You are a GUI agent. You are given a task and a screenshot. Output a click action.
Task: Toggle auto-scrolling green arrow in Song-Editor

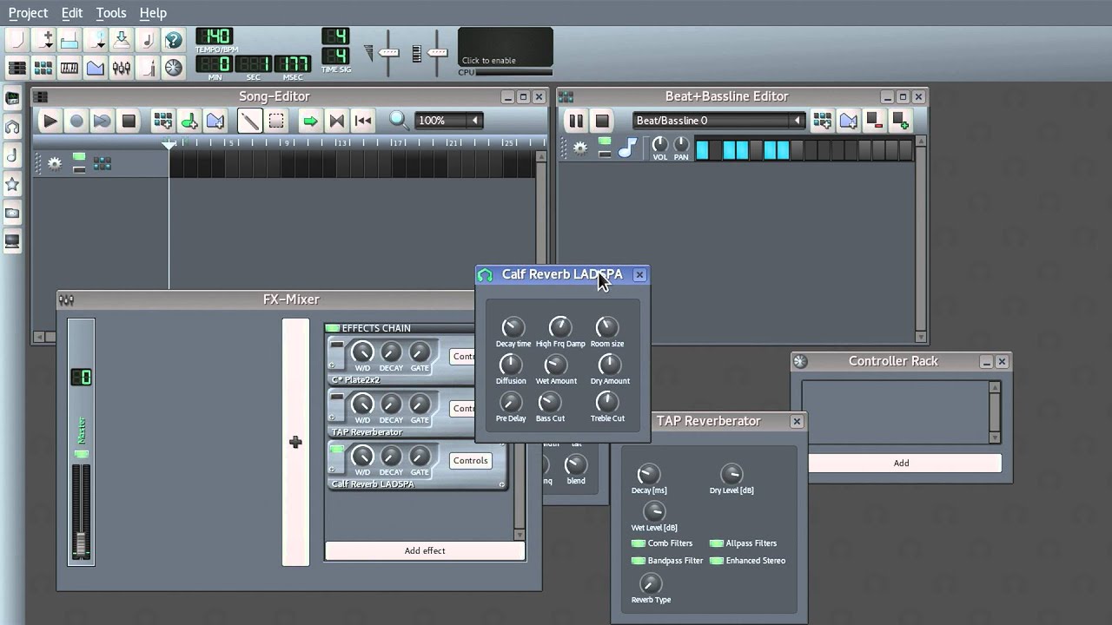click(310, 121)
